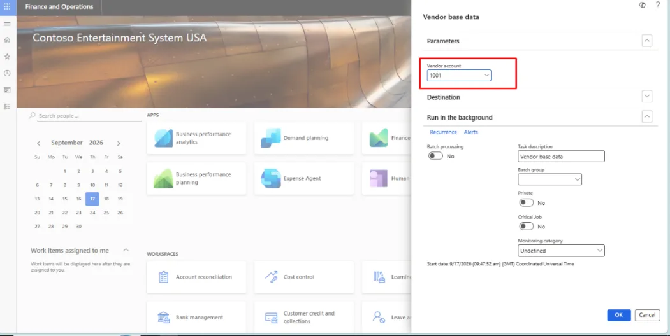Click the WORKSPACES section heading
Viewport: 670px width, 336px height.
click(163, 254)
